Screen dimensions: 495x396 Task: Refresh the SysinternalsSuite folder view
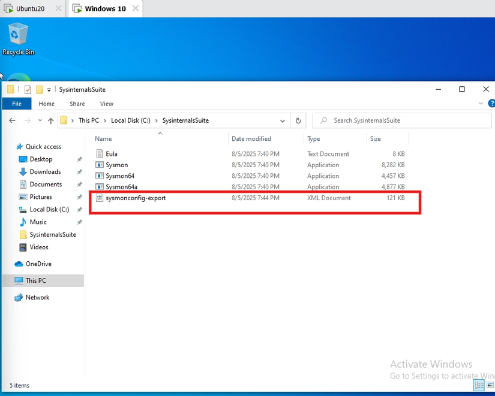[x=298, y=121]
